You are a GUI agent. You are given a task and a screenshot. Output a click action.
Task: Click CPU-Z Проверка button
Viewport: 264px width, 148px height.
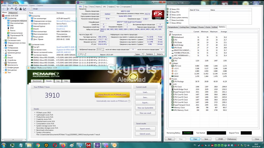point(149,54)
